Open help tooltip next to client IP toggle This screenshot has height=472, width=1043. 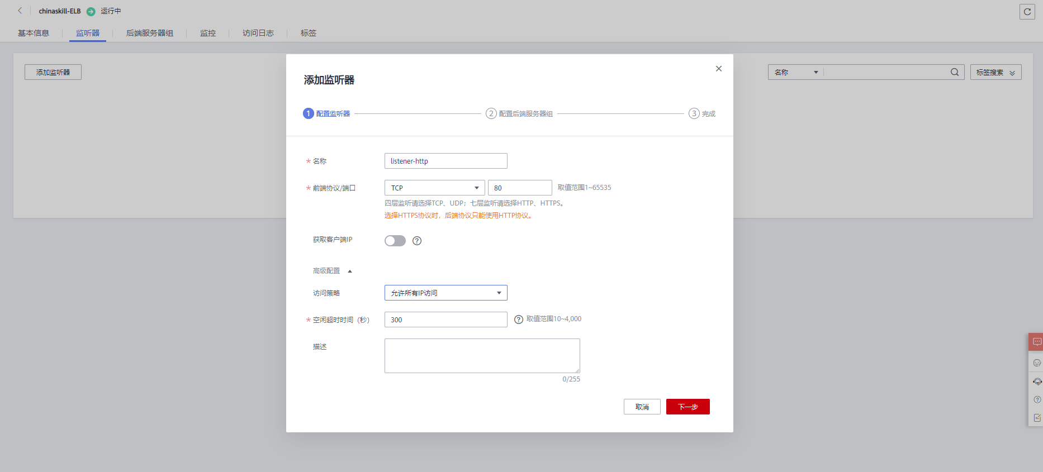coord(417,241)
